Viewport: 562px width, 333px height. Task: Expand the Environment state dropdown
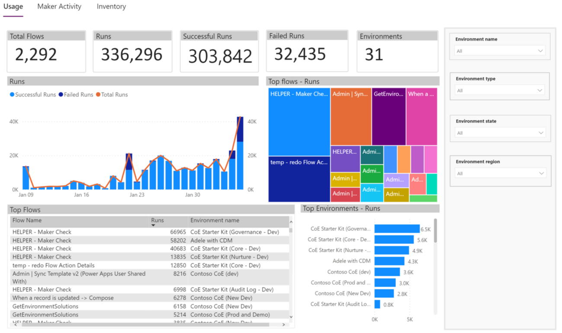click(x=500, y=133)
